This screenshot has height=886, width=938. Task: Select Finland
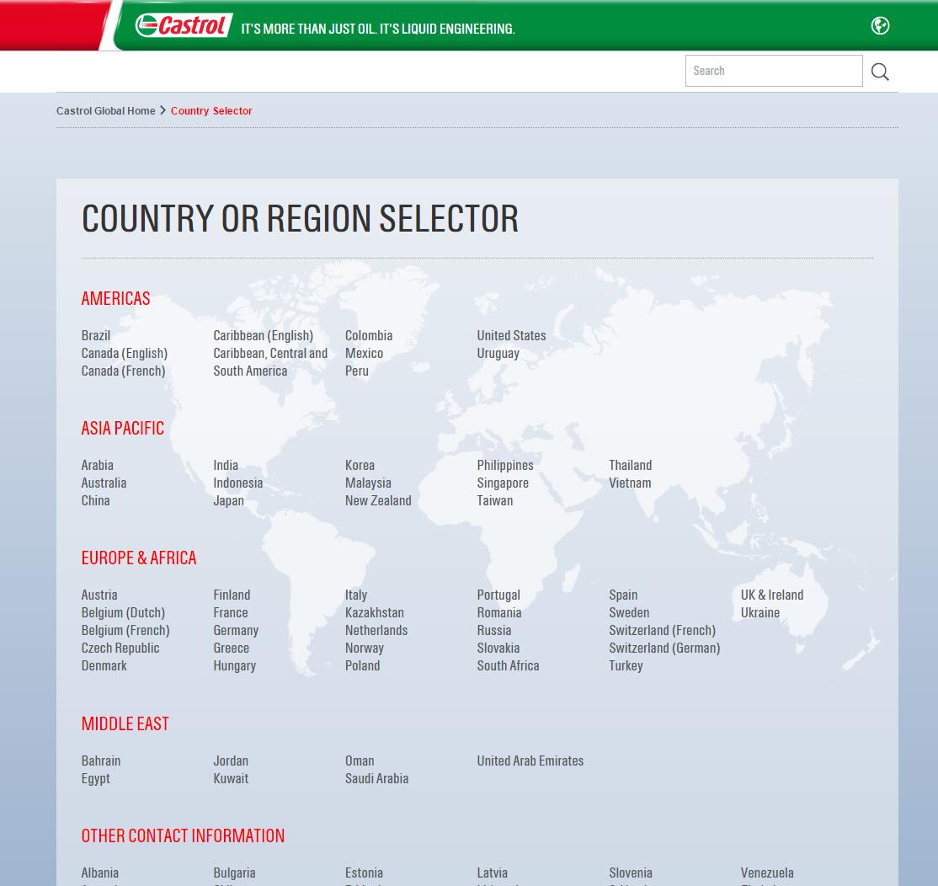[232, 595]
